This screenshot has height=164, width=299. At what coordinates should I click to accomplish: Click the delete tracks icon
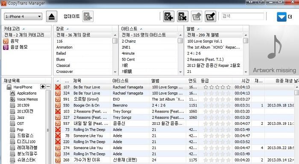tap(182, 17)
